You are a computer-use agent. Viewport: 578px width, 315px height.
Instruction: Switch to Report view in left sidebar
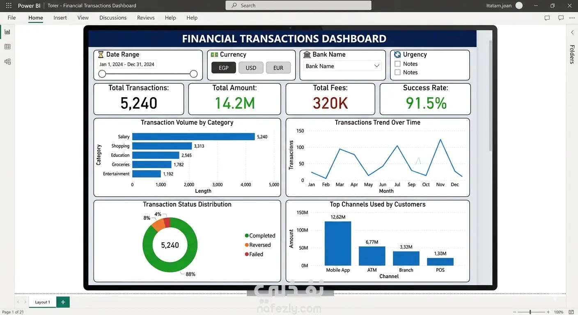point(7,32)
